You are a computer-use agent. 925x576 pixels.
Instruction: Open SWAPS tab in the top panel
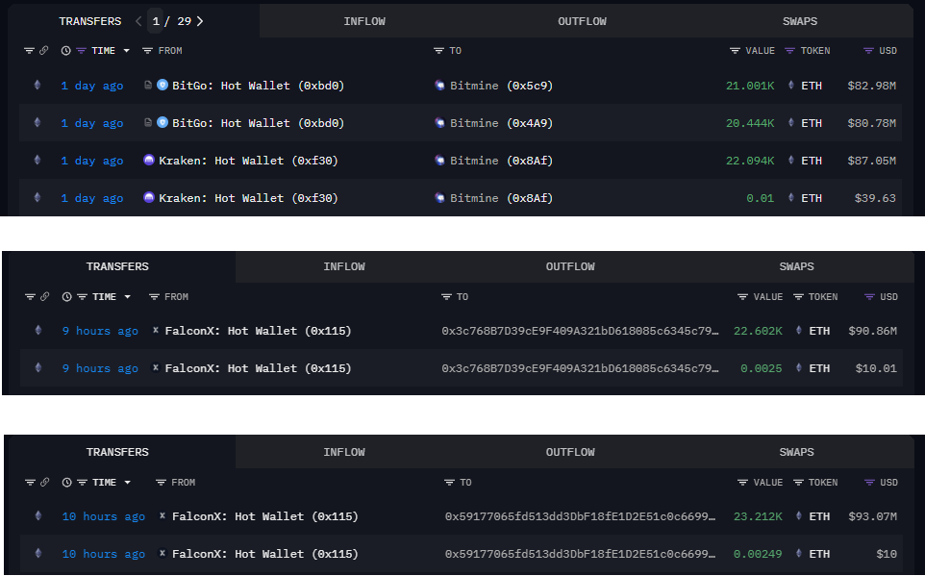pos(800,21)
